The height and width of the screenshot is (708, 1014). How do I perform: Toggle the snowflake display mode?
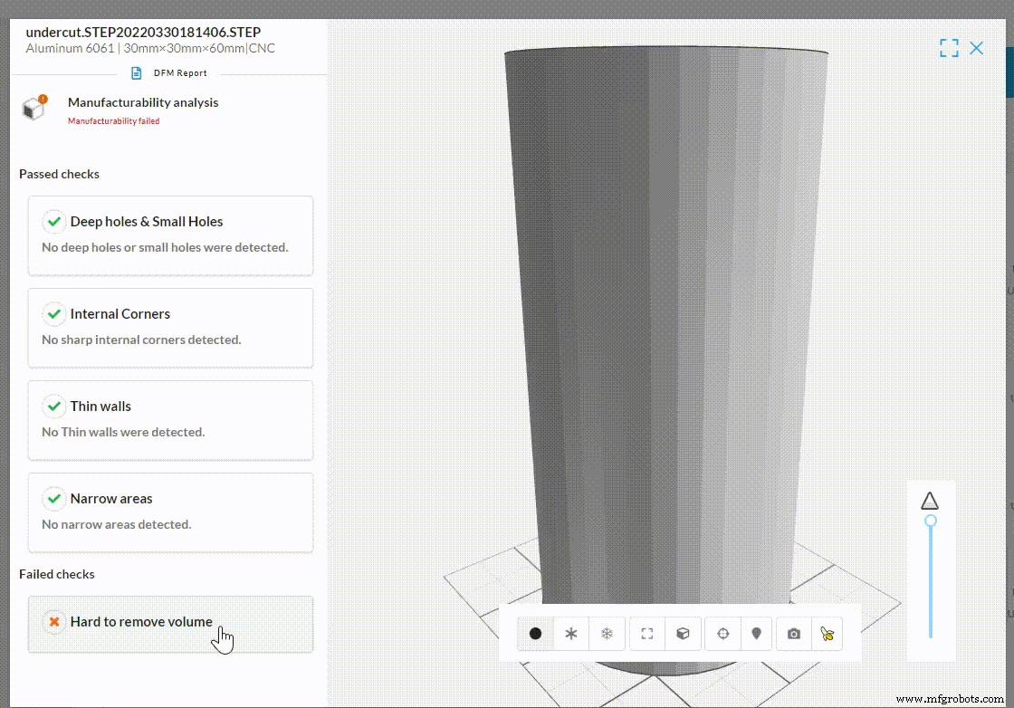pyautogui.click(x=607, y=634)
